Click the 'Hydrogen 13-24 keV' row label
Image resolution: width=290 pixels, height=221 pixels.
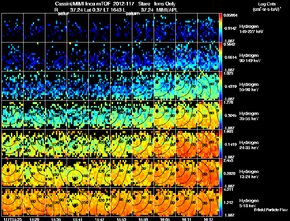249,174
